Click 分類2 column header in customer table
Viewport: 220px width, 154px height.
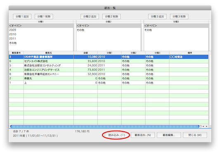point(133,53)
